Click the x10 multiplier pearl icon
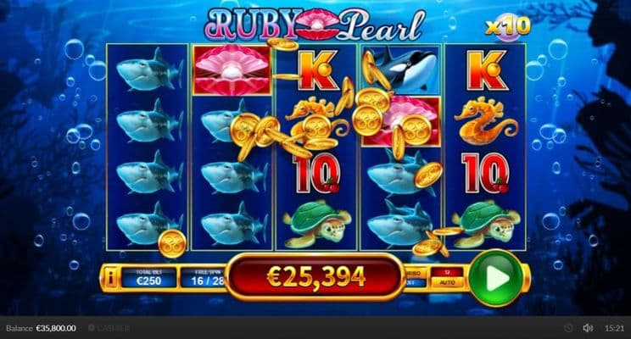 coord(507,28)
